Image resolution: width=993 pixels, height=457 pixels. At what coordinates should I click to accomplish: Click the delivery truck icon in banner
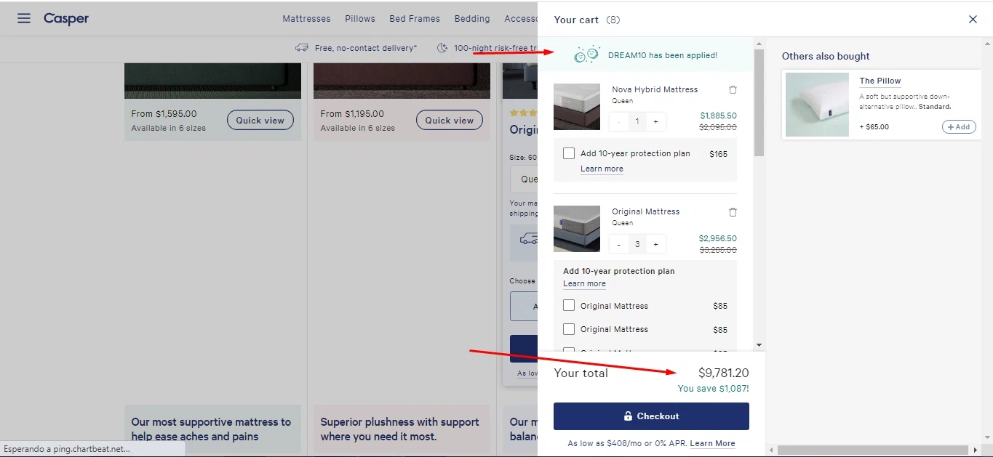pyautogui.click(x=302, y=48)
